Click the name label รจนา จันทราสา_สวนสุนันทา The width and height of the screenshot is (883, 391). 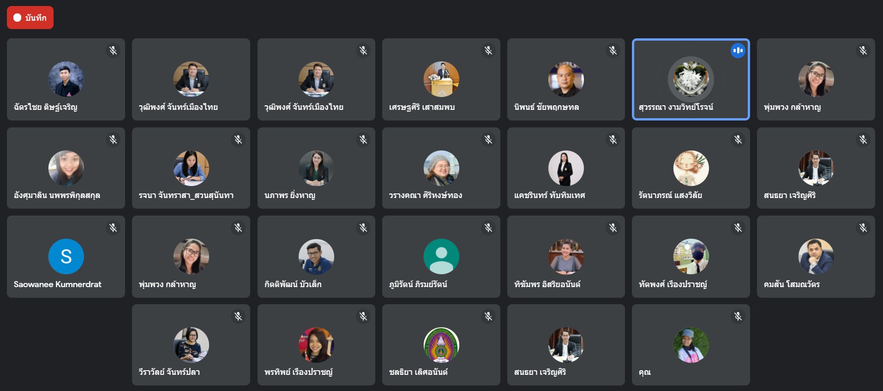pos(186,195)
